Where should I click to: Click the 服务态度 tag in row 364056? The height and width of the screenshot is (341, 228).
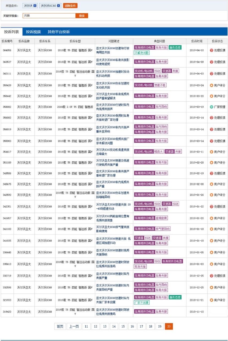[175, 47]
